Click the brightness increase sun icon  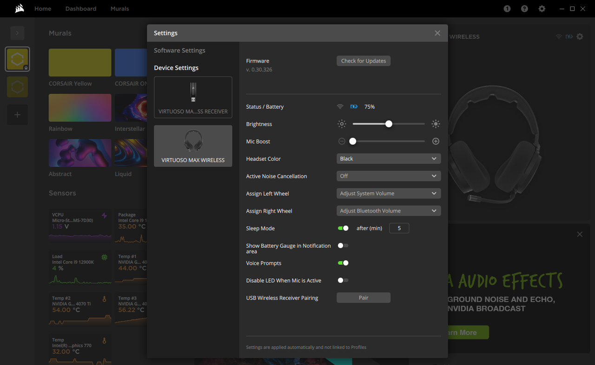pyautogui.click(x=436, y=124)
